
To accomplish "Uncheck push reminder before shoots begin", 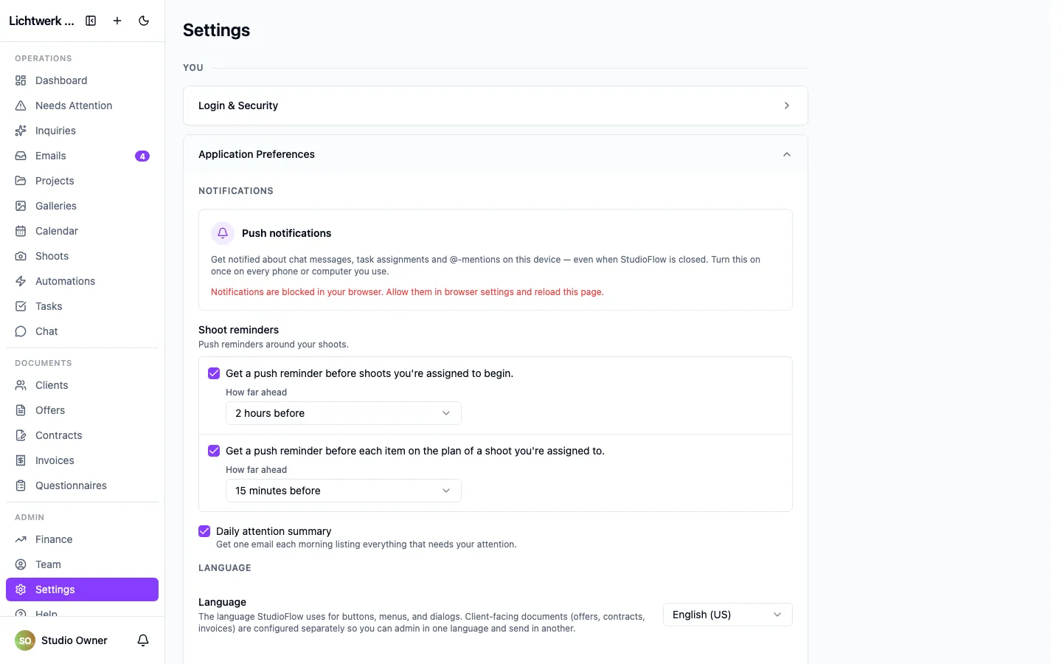I will click(x=214, y=373).
